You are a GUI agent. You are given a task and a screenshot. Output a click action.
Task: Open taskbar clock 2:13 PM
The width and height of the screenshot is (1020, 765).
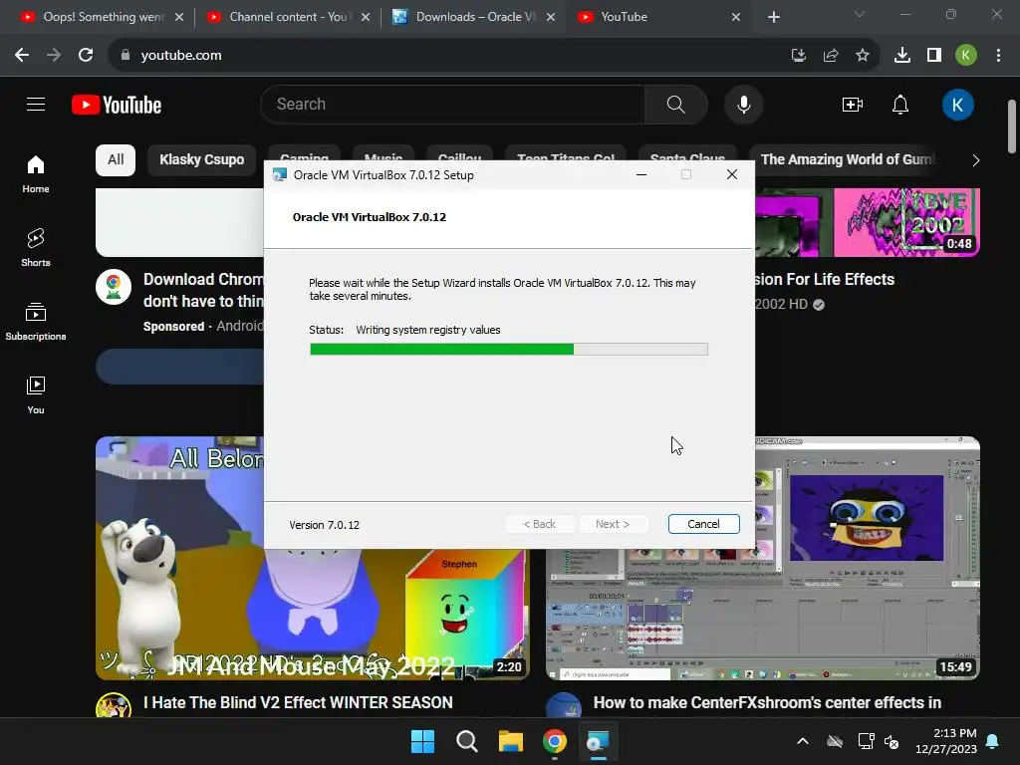945,741
